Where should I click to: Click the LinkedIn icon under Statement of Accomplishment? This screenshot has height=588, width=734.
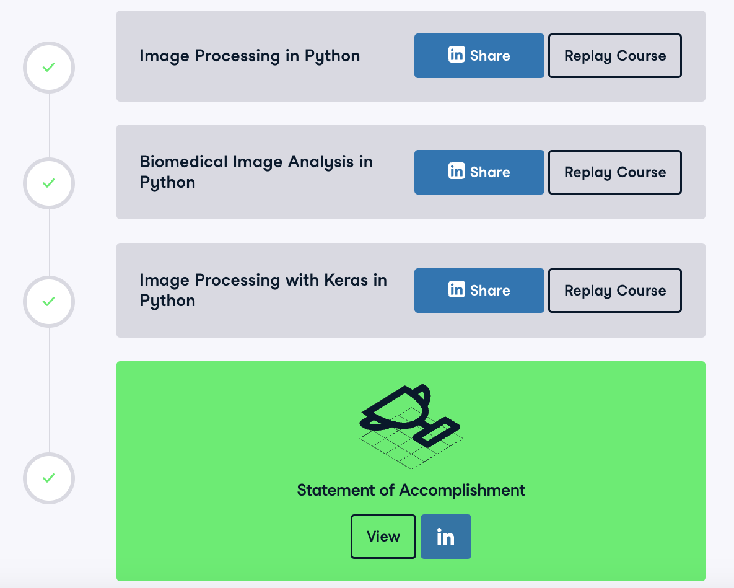445,537
